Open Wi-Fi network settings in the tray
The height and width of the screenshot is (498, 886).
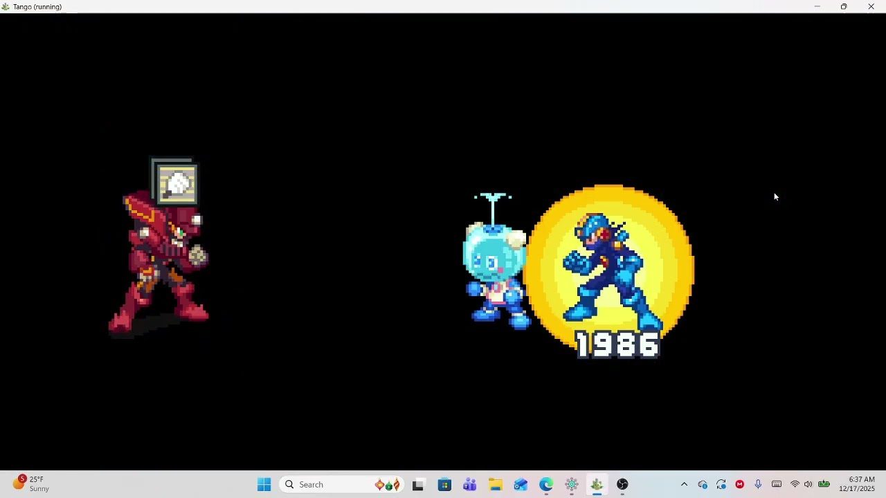[795, 485]
